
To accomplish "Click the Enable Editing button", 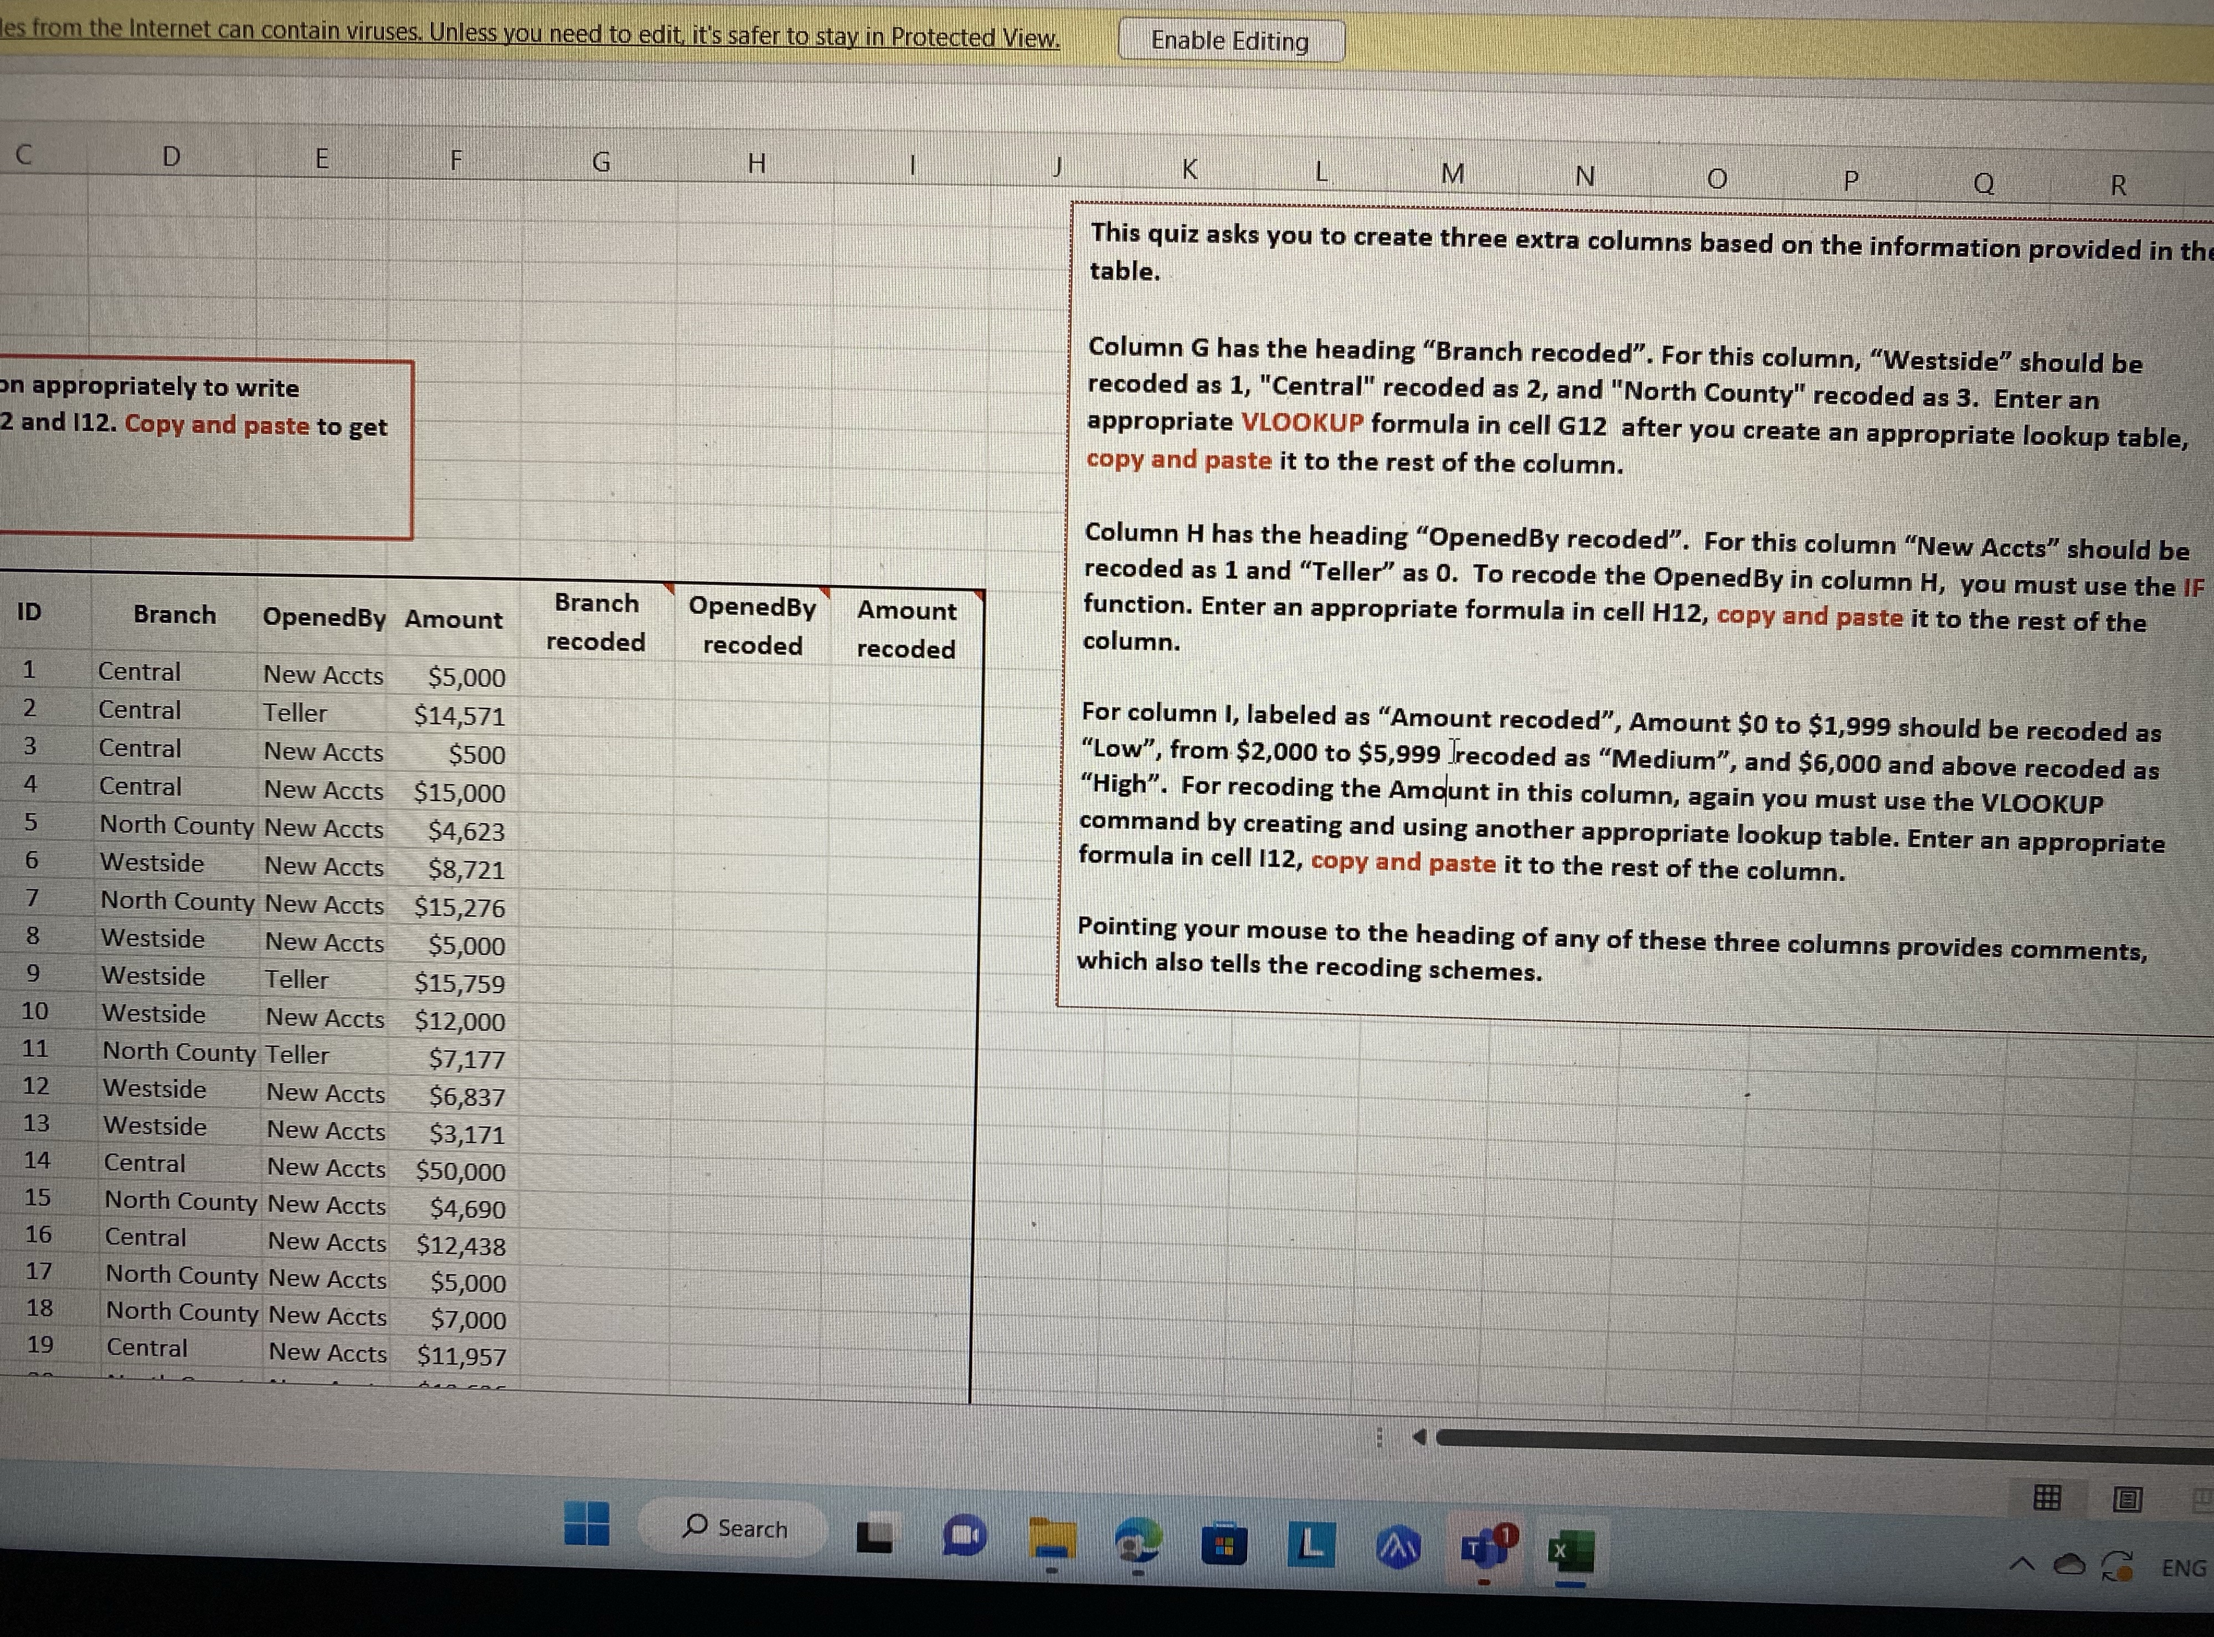I will pos(1230,42).
